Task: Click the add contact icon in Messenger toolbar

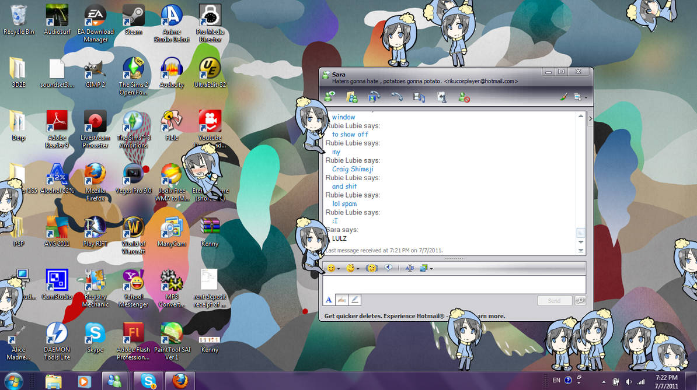Action: pyautogui.click(x=329, y=96)
